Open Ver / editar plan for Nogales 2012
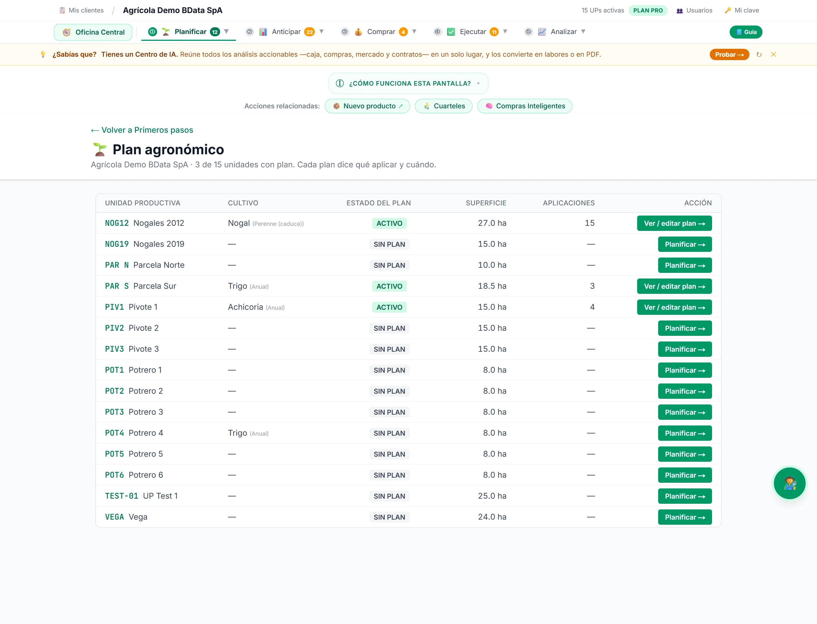 [674, 223]
